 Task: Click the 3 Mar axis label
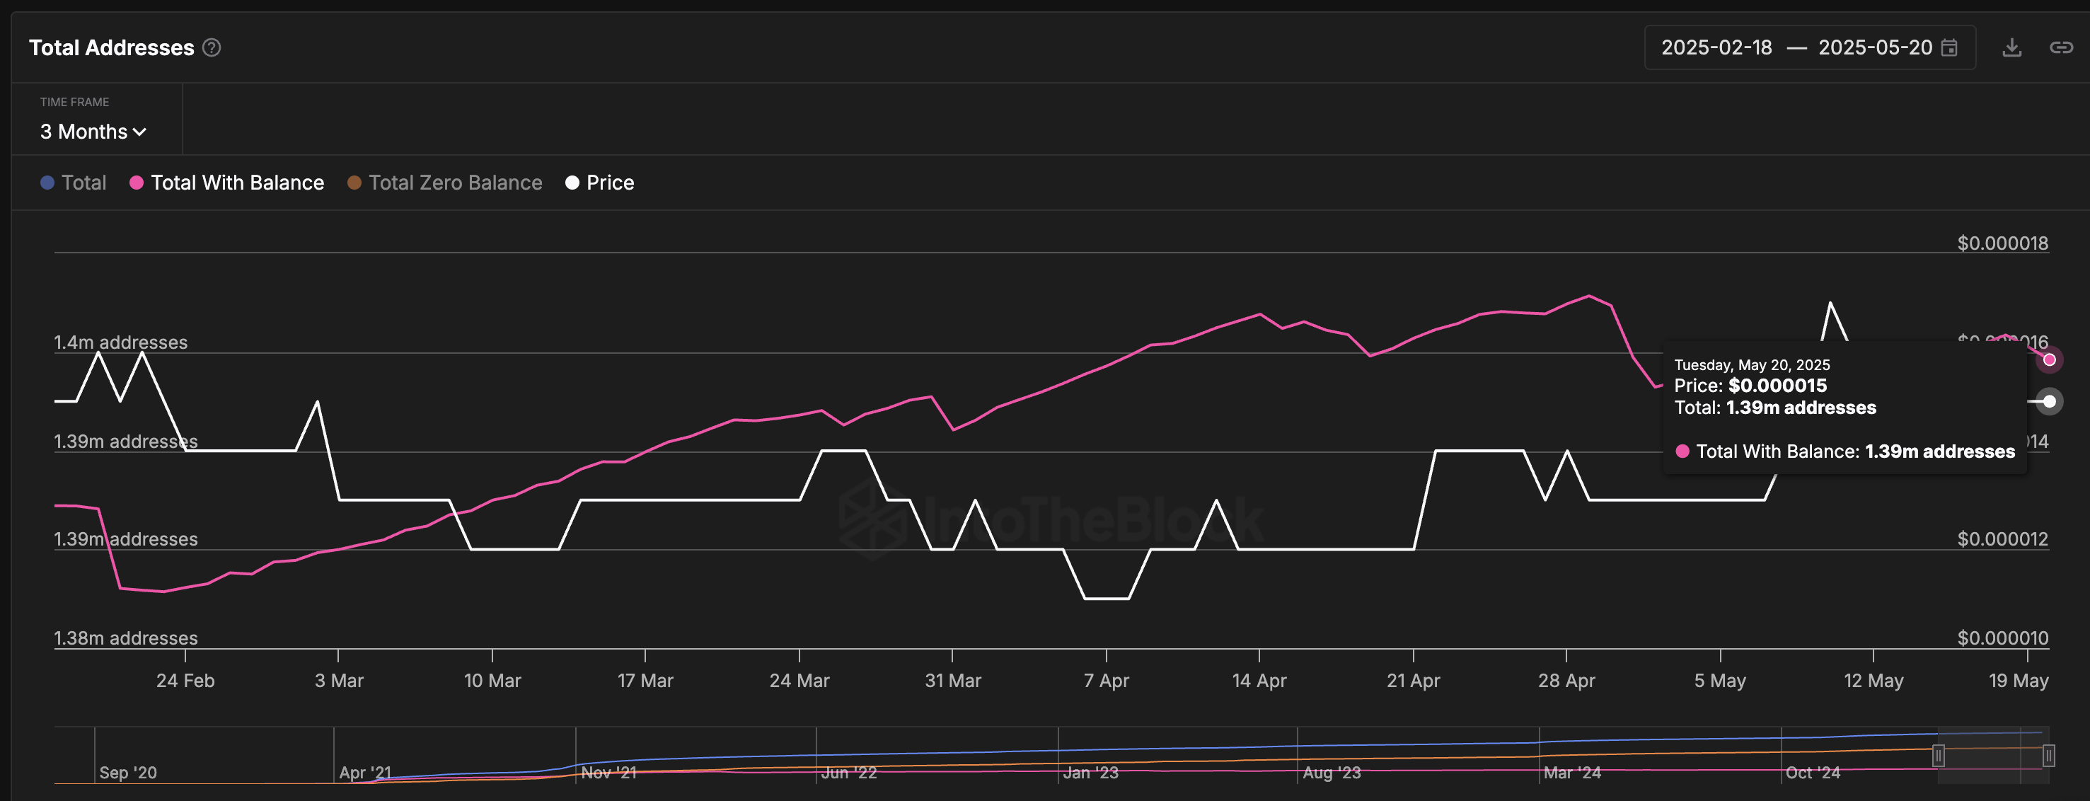pos(339,680)
